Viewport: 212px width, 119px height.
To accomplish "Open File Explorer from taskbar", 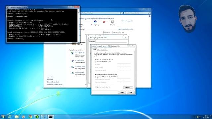I will pyautogui.click(x=17, y=117).
